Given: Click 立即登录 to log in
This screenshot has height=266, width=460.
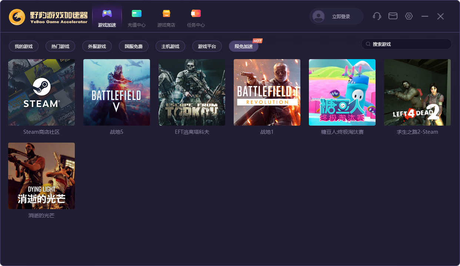Looking at the screenshot, I should (x=341, y=17).
